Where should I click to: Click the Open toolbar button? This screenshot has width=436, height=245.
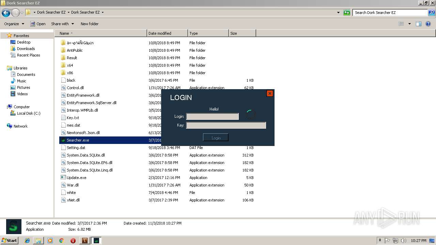38,24
